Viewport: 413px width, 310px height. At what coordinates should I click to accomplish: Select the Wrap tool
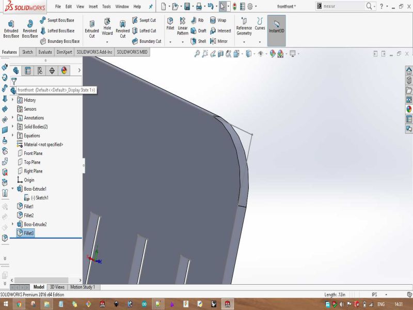pyautogui.click(x=218, y=20)
